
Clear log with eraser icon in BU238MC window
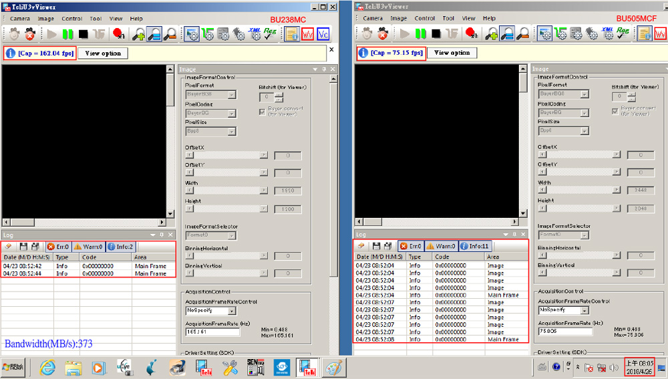tap(9, 247)
